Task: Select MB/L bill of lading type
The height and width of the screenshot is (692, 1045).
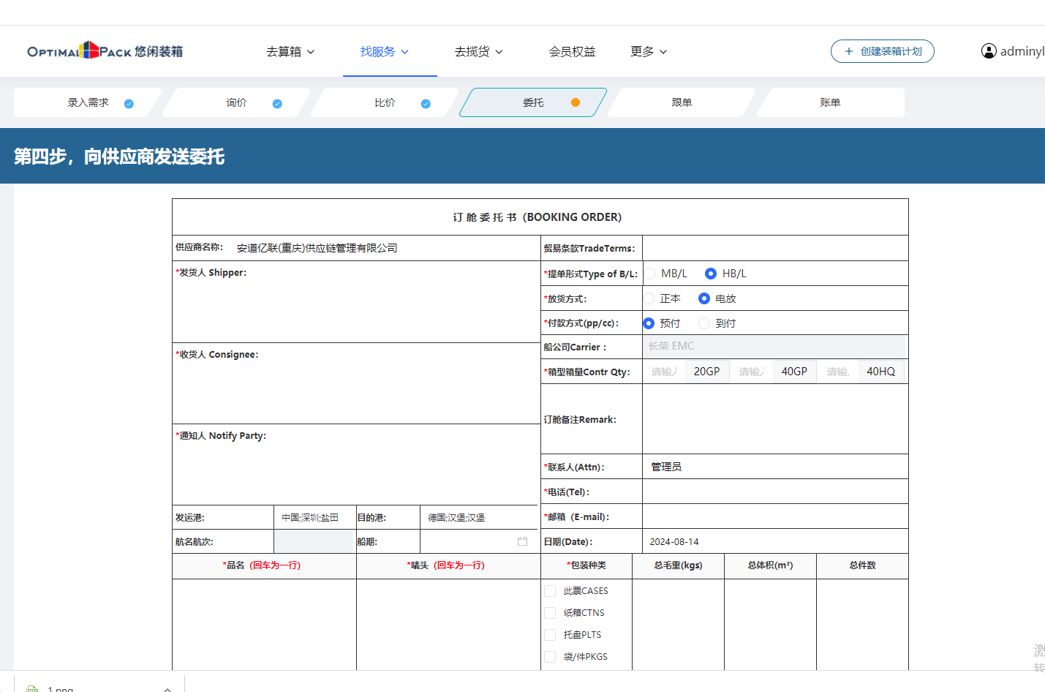Action: point(649,274)
